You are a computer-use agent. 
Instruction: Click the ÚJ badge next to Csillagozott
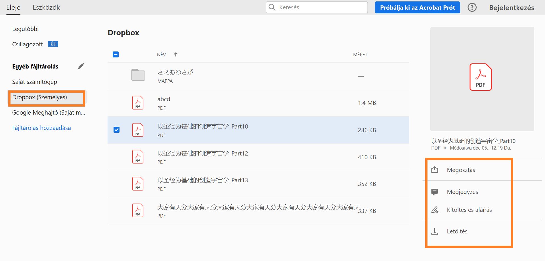point(53,44)
